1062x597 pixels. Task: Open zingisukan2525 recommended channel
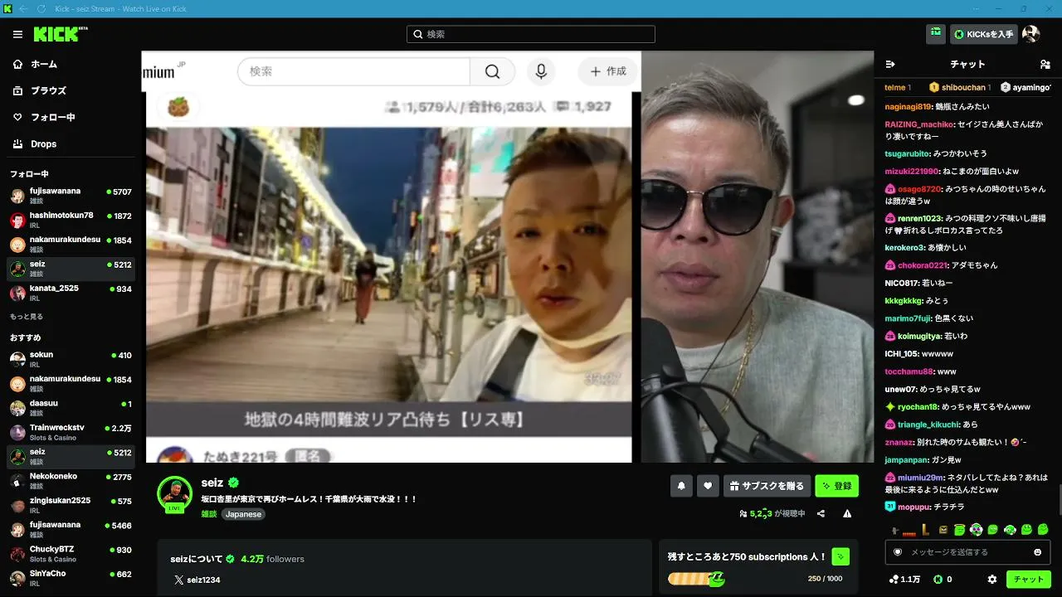pyautogui.click(x=71, y=505)
